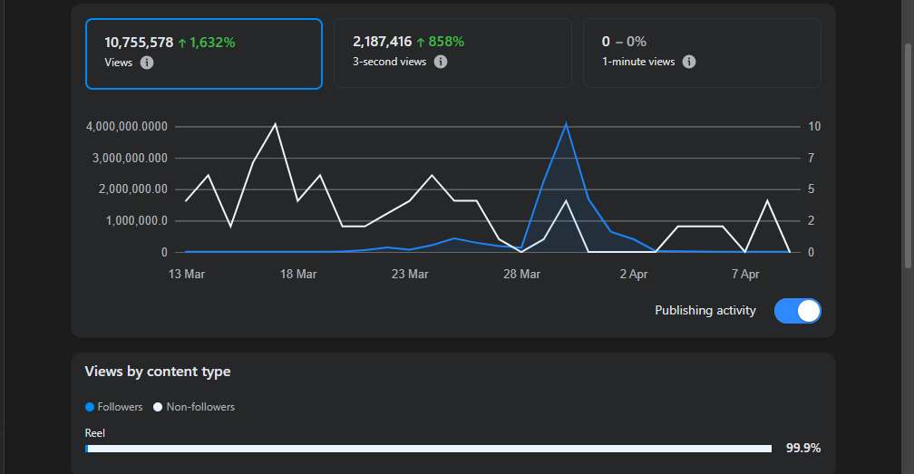Click the blue views peak on the chart
This screenshot has width=914, height=474.
click(566, 124)
